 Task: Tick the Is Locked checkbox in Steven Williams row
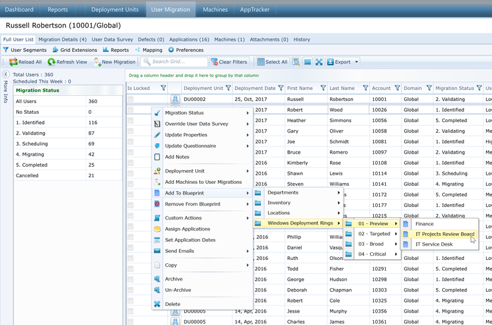(131, 184)
